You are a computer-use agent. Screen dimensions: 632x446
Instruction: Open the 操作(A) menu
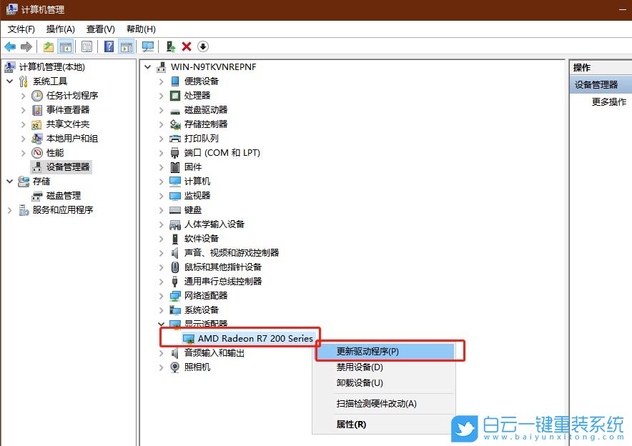click(x=61, y=29)
